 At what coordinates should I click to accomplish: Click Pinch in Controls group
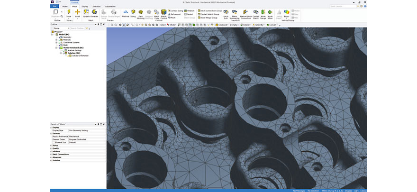(172, 18)
